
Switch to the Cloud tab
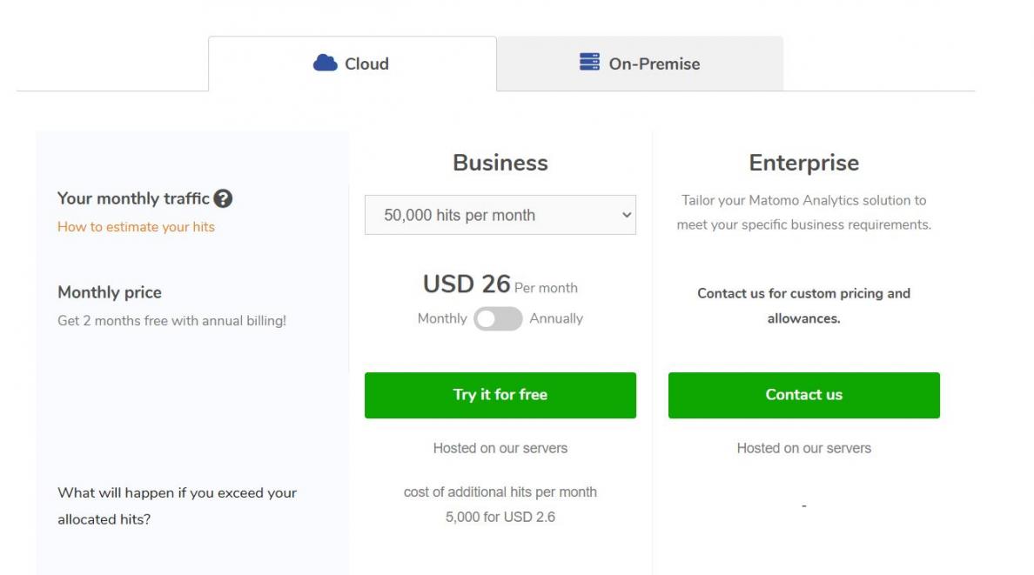[352, 64]
